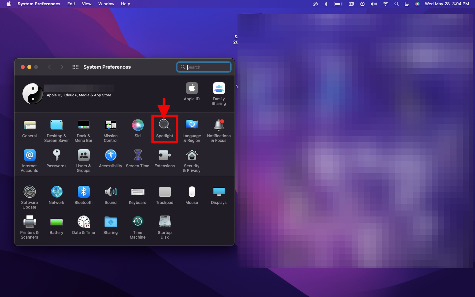Open Internet Accounts preferences
The image size is (475, 297).
pos(29,161)
